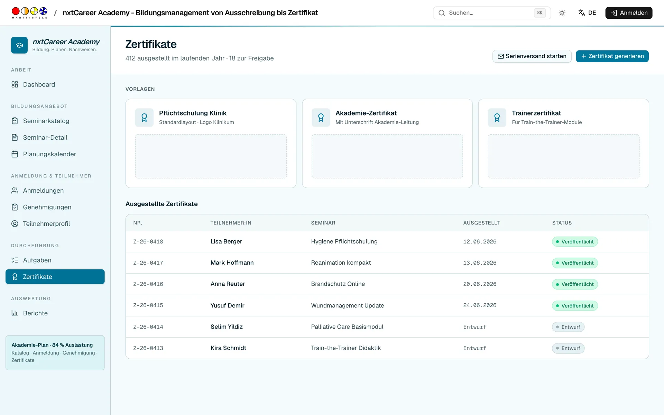Select the Pflichtschulung Klinik template title
The width and height of the screenshot is (664, 415).
[193, 113]
